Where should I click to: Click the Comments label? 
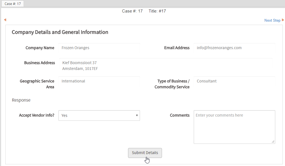click(180, 115)
